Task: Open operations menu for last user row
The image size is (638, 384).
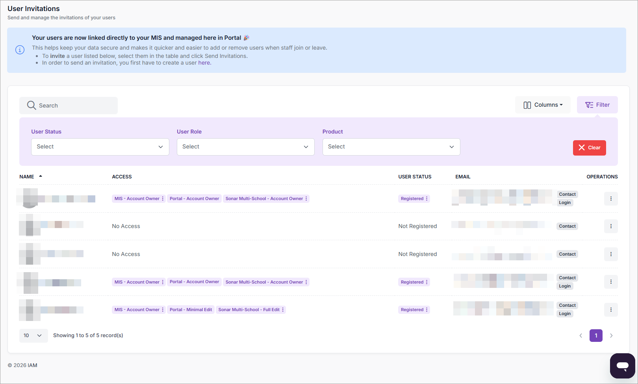Action: 611,310
